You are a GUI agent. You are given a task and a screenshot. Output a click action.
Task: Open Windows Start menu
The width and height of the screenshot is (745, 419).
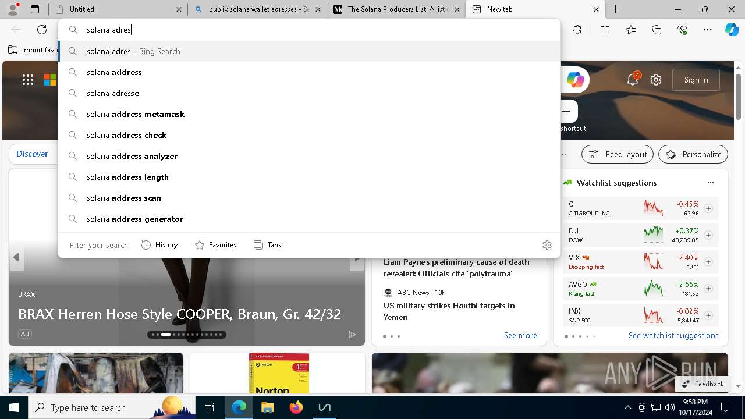[14, 407]
